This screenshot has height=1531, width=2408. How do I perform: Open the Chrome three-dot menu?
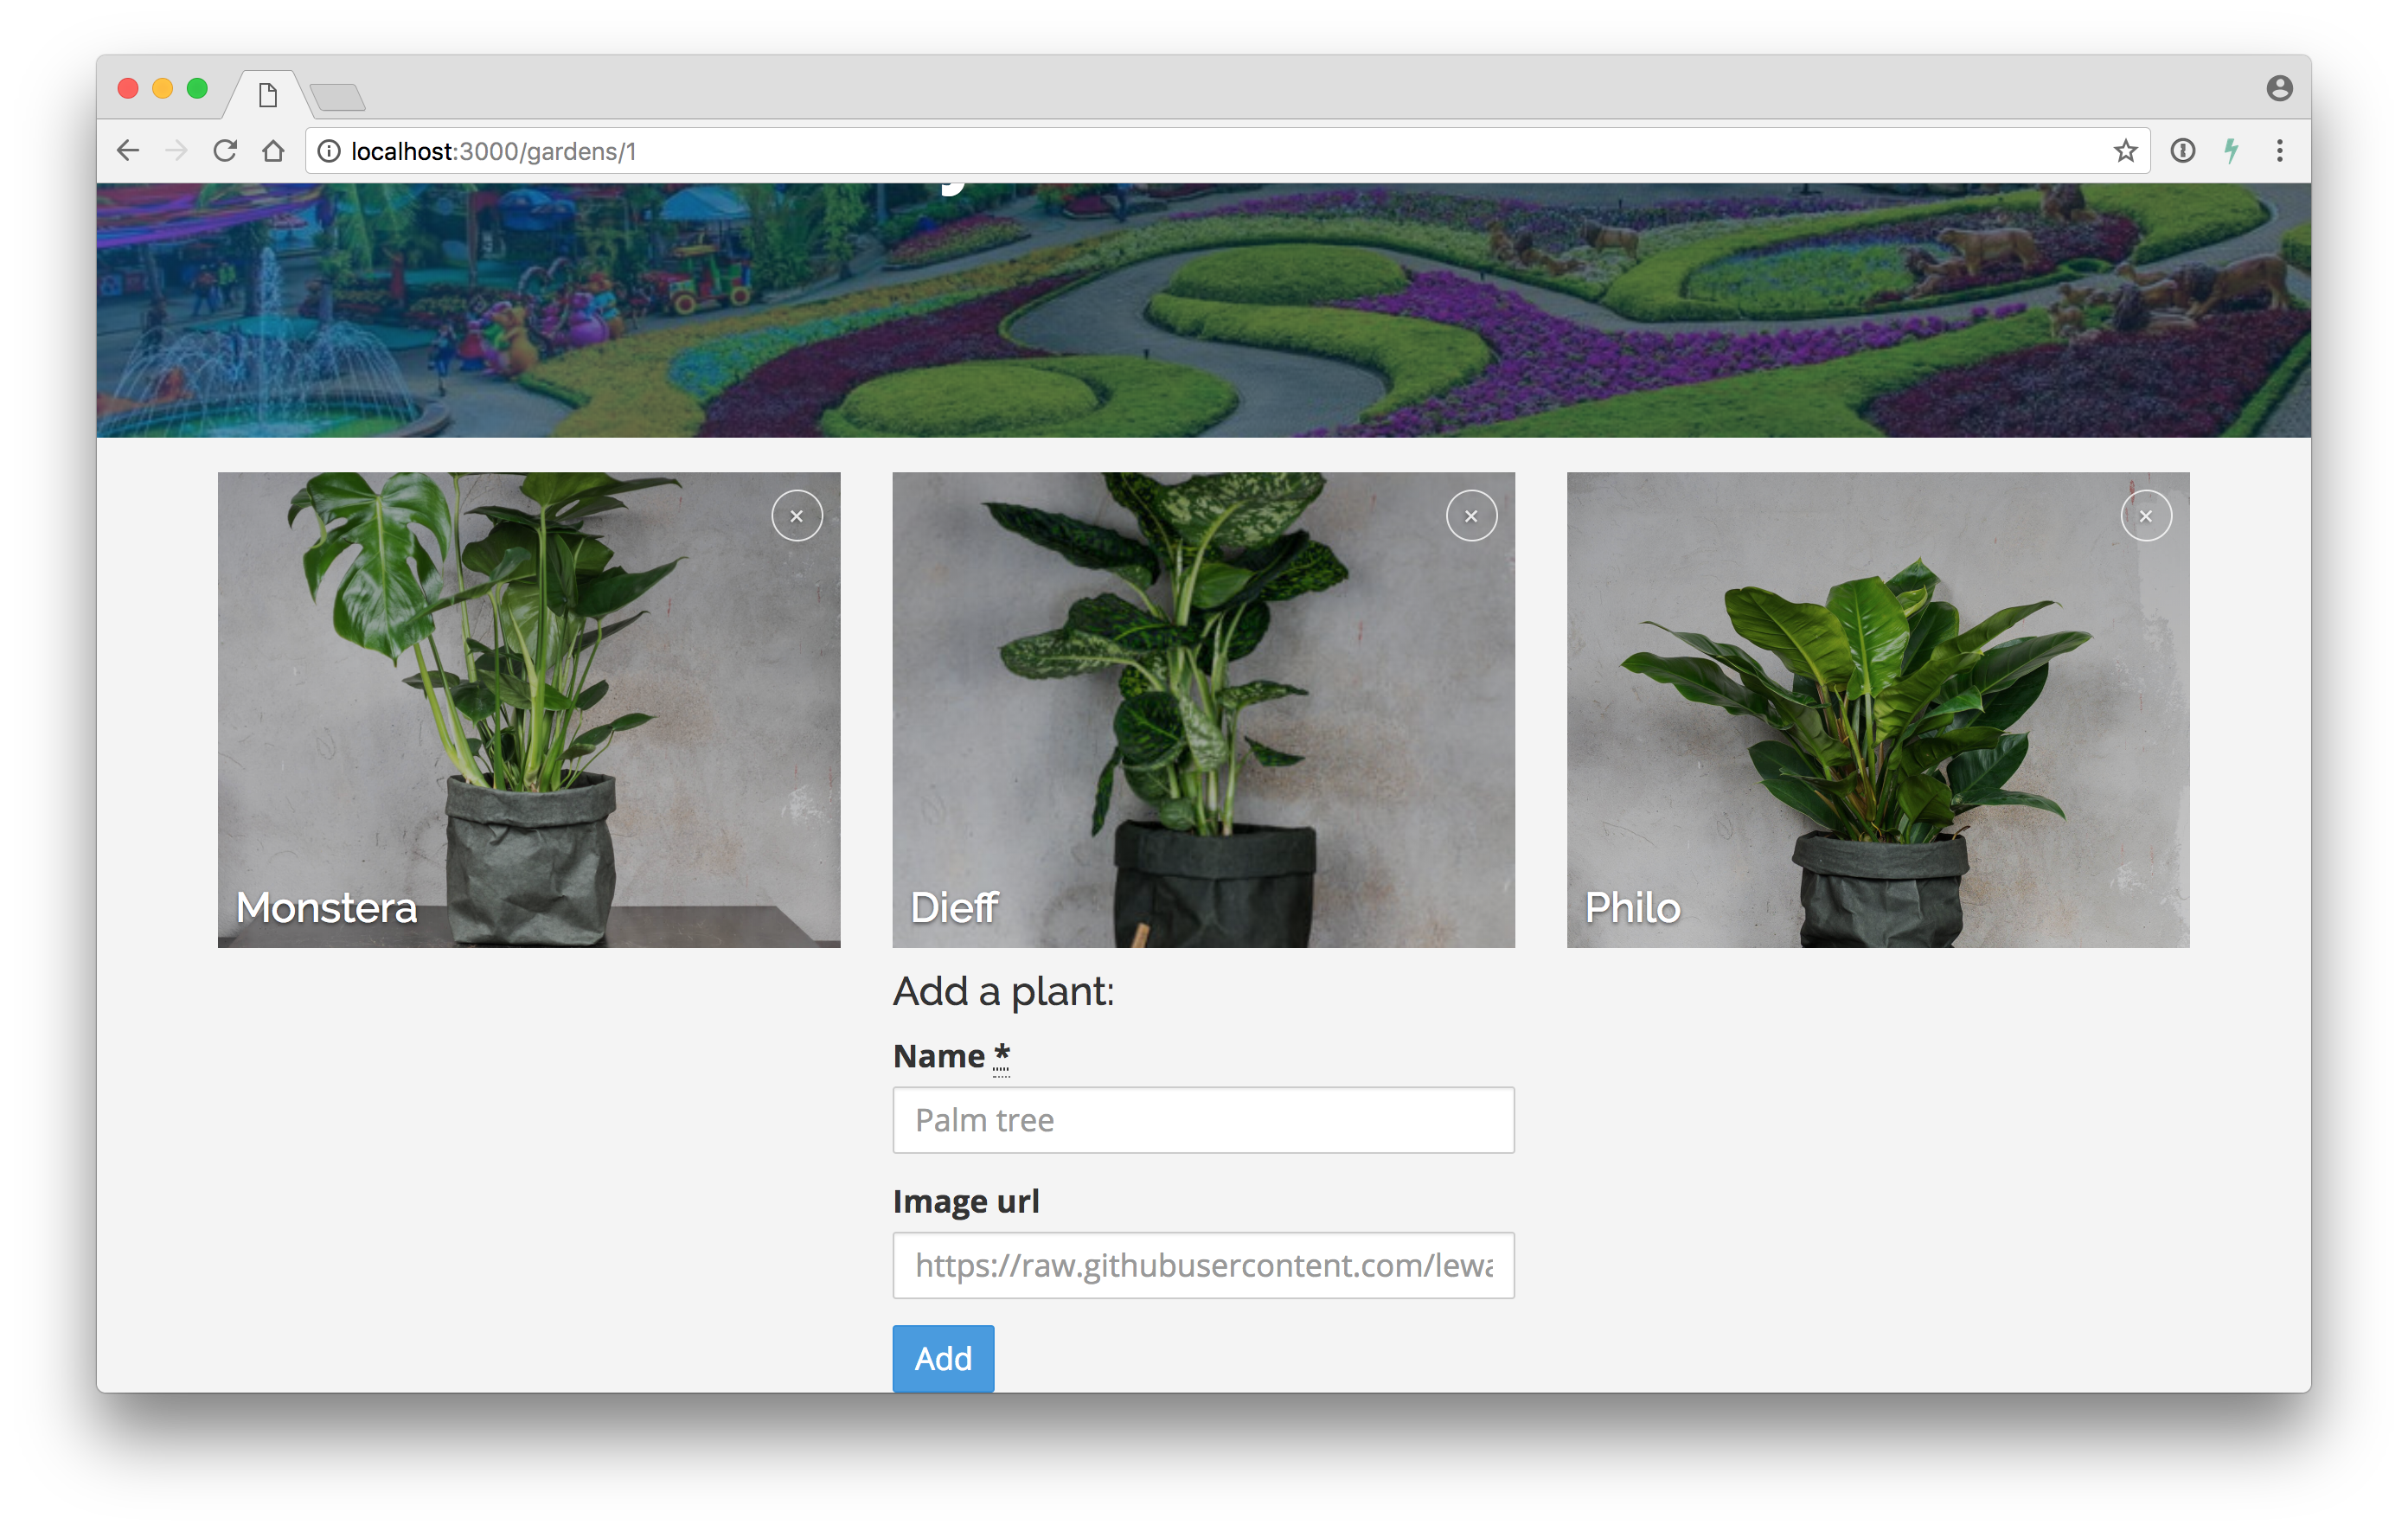2279,151
